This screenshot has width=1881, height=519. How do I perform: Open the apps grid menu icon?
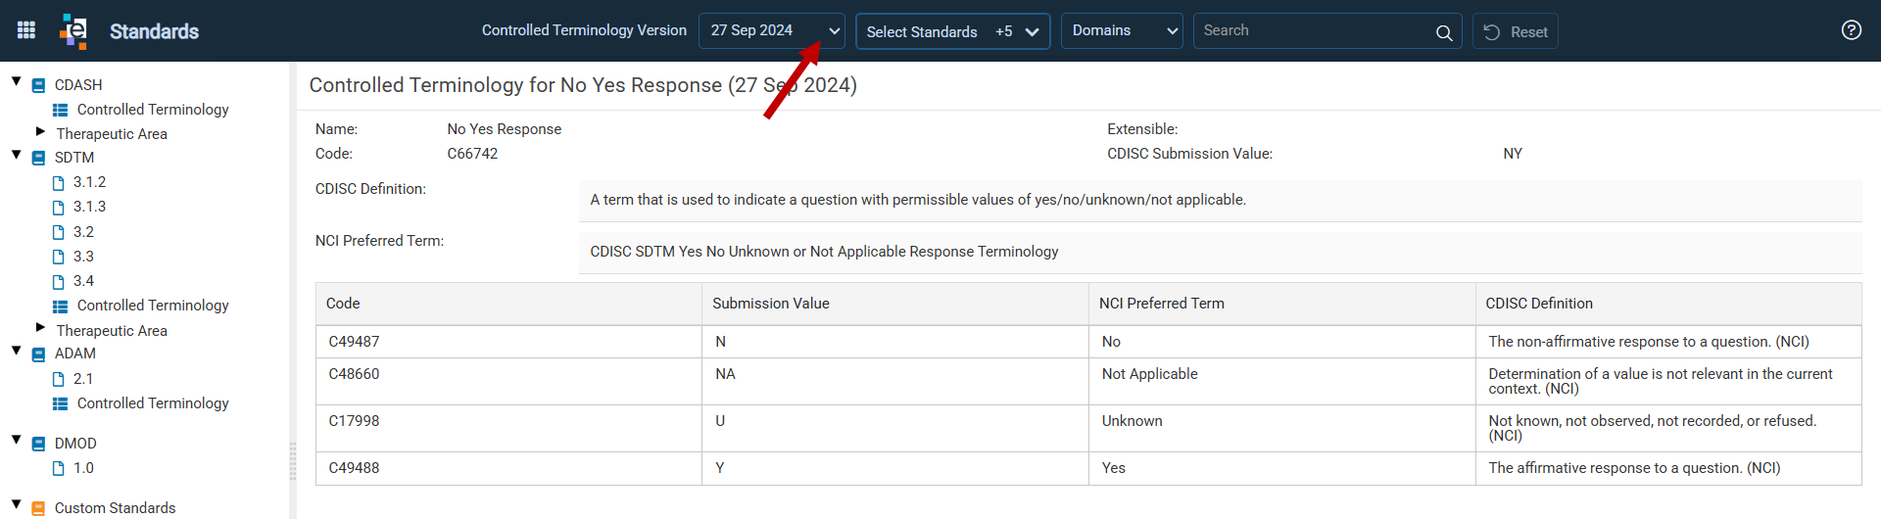coord(26,30)
